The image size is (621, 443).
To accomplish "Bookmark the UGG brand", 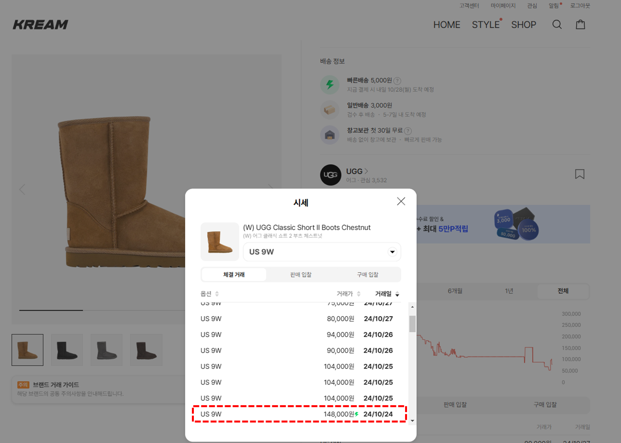I will (580, 174).
